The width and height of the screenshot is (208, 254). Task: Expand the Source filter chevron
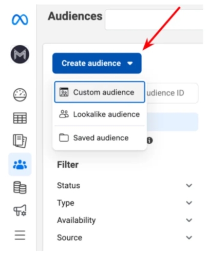(x=189, y=238)
